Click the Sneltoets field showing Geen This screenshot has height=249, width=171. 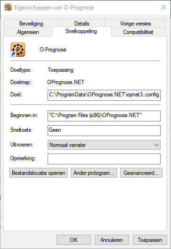point(104,130)
